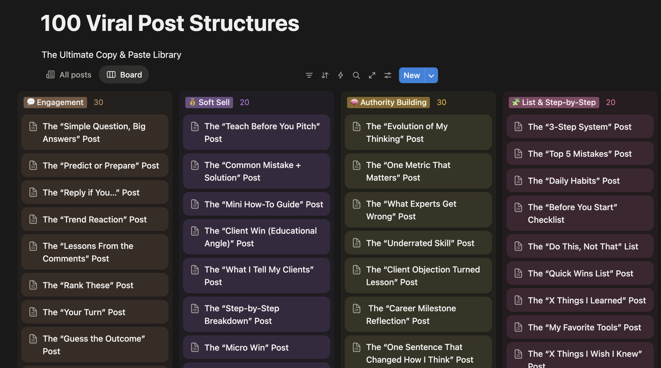Click the blue New button

[x=411, y=76]
